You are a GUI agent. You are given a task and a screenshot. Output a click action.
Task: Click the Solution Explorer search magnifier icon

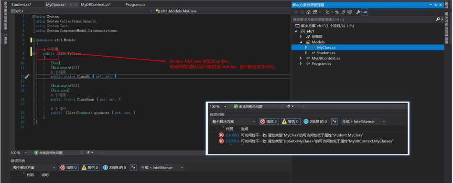coord(438,19)
